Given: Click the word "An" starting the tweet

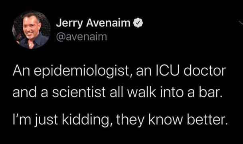Looking at the screenshot, I should coord(21,71).
